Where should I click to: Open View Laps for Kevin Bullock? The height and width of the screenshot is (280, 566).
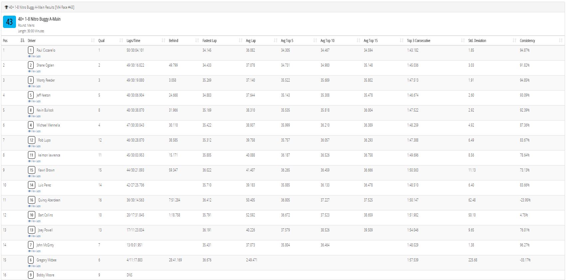[34, 116]
